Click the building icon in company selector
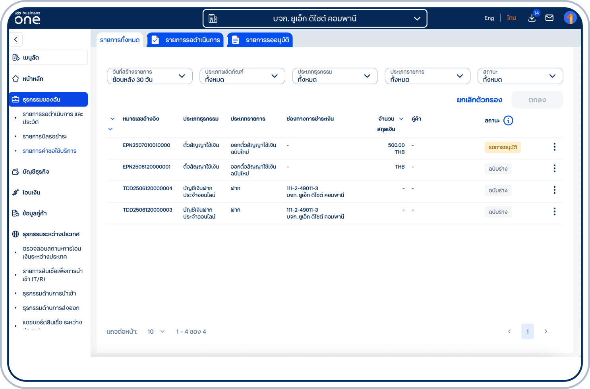Screen dimensions: 590x389 point(213,18)
